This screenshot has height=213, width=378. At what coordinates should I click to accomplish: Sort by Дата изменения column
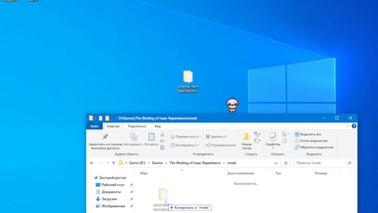[x=240, y=173]
